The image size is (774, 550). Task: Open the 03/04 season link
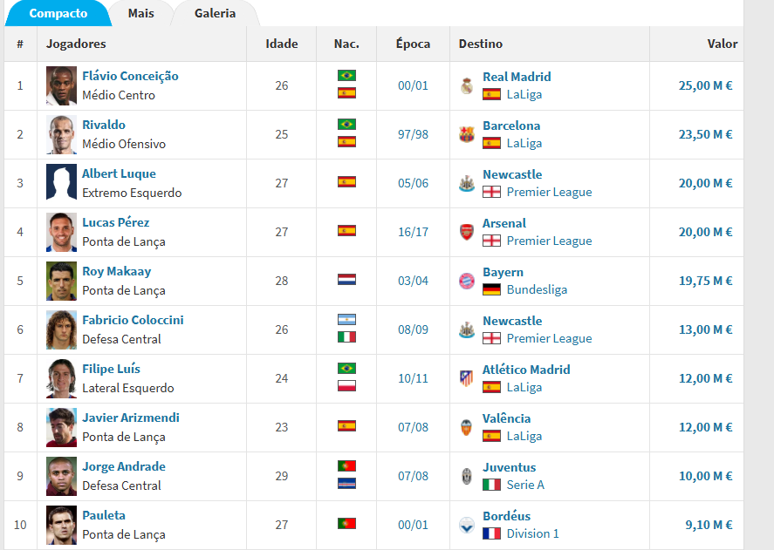413,281
